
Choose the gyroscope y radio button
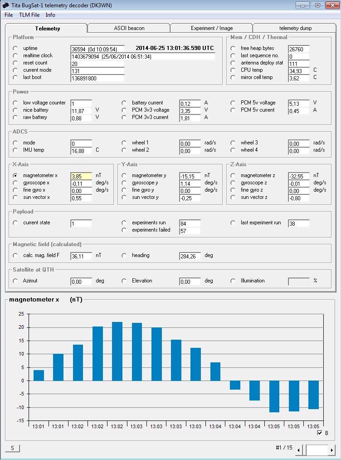[124, 183]
